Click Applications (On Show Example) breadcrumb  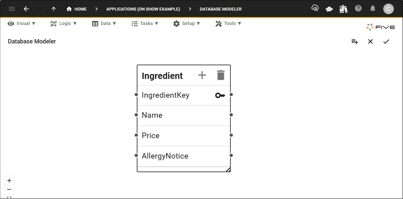point(143,9)
